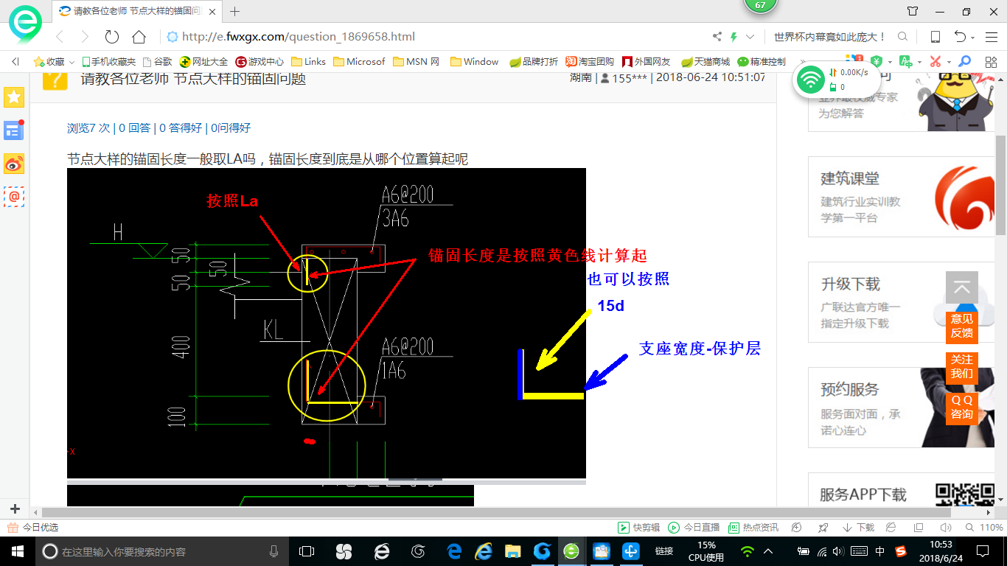Click 今日直播 in status bar
The height and width of the screenshot is (566, 1007).
tap(694, 528)
